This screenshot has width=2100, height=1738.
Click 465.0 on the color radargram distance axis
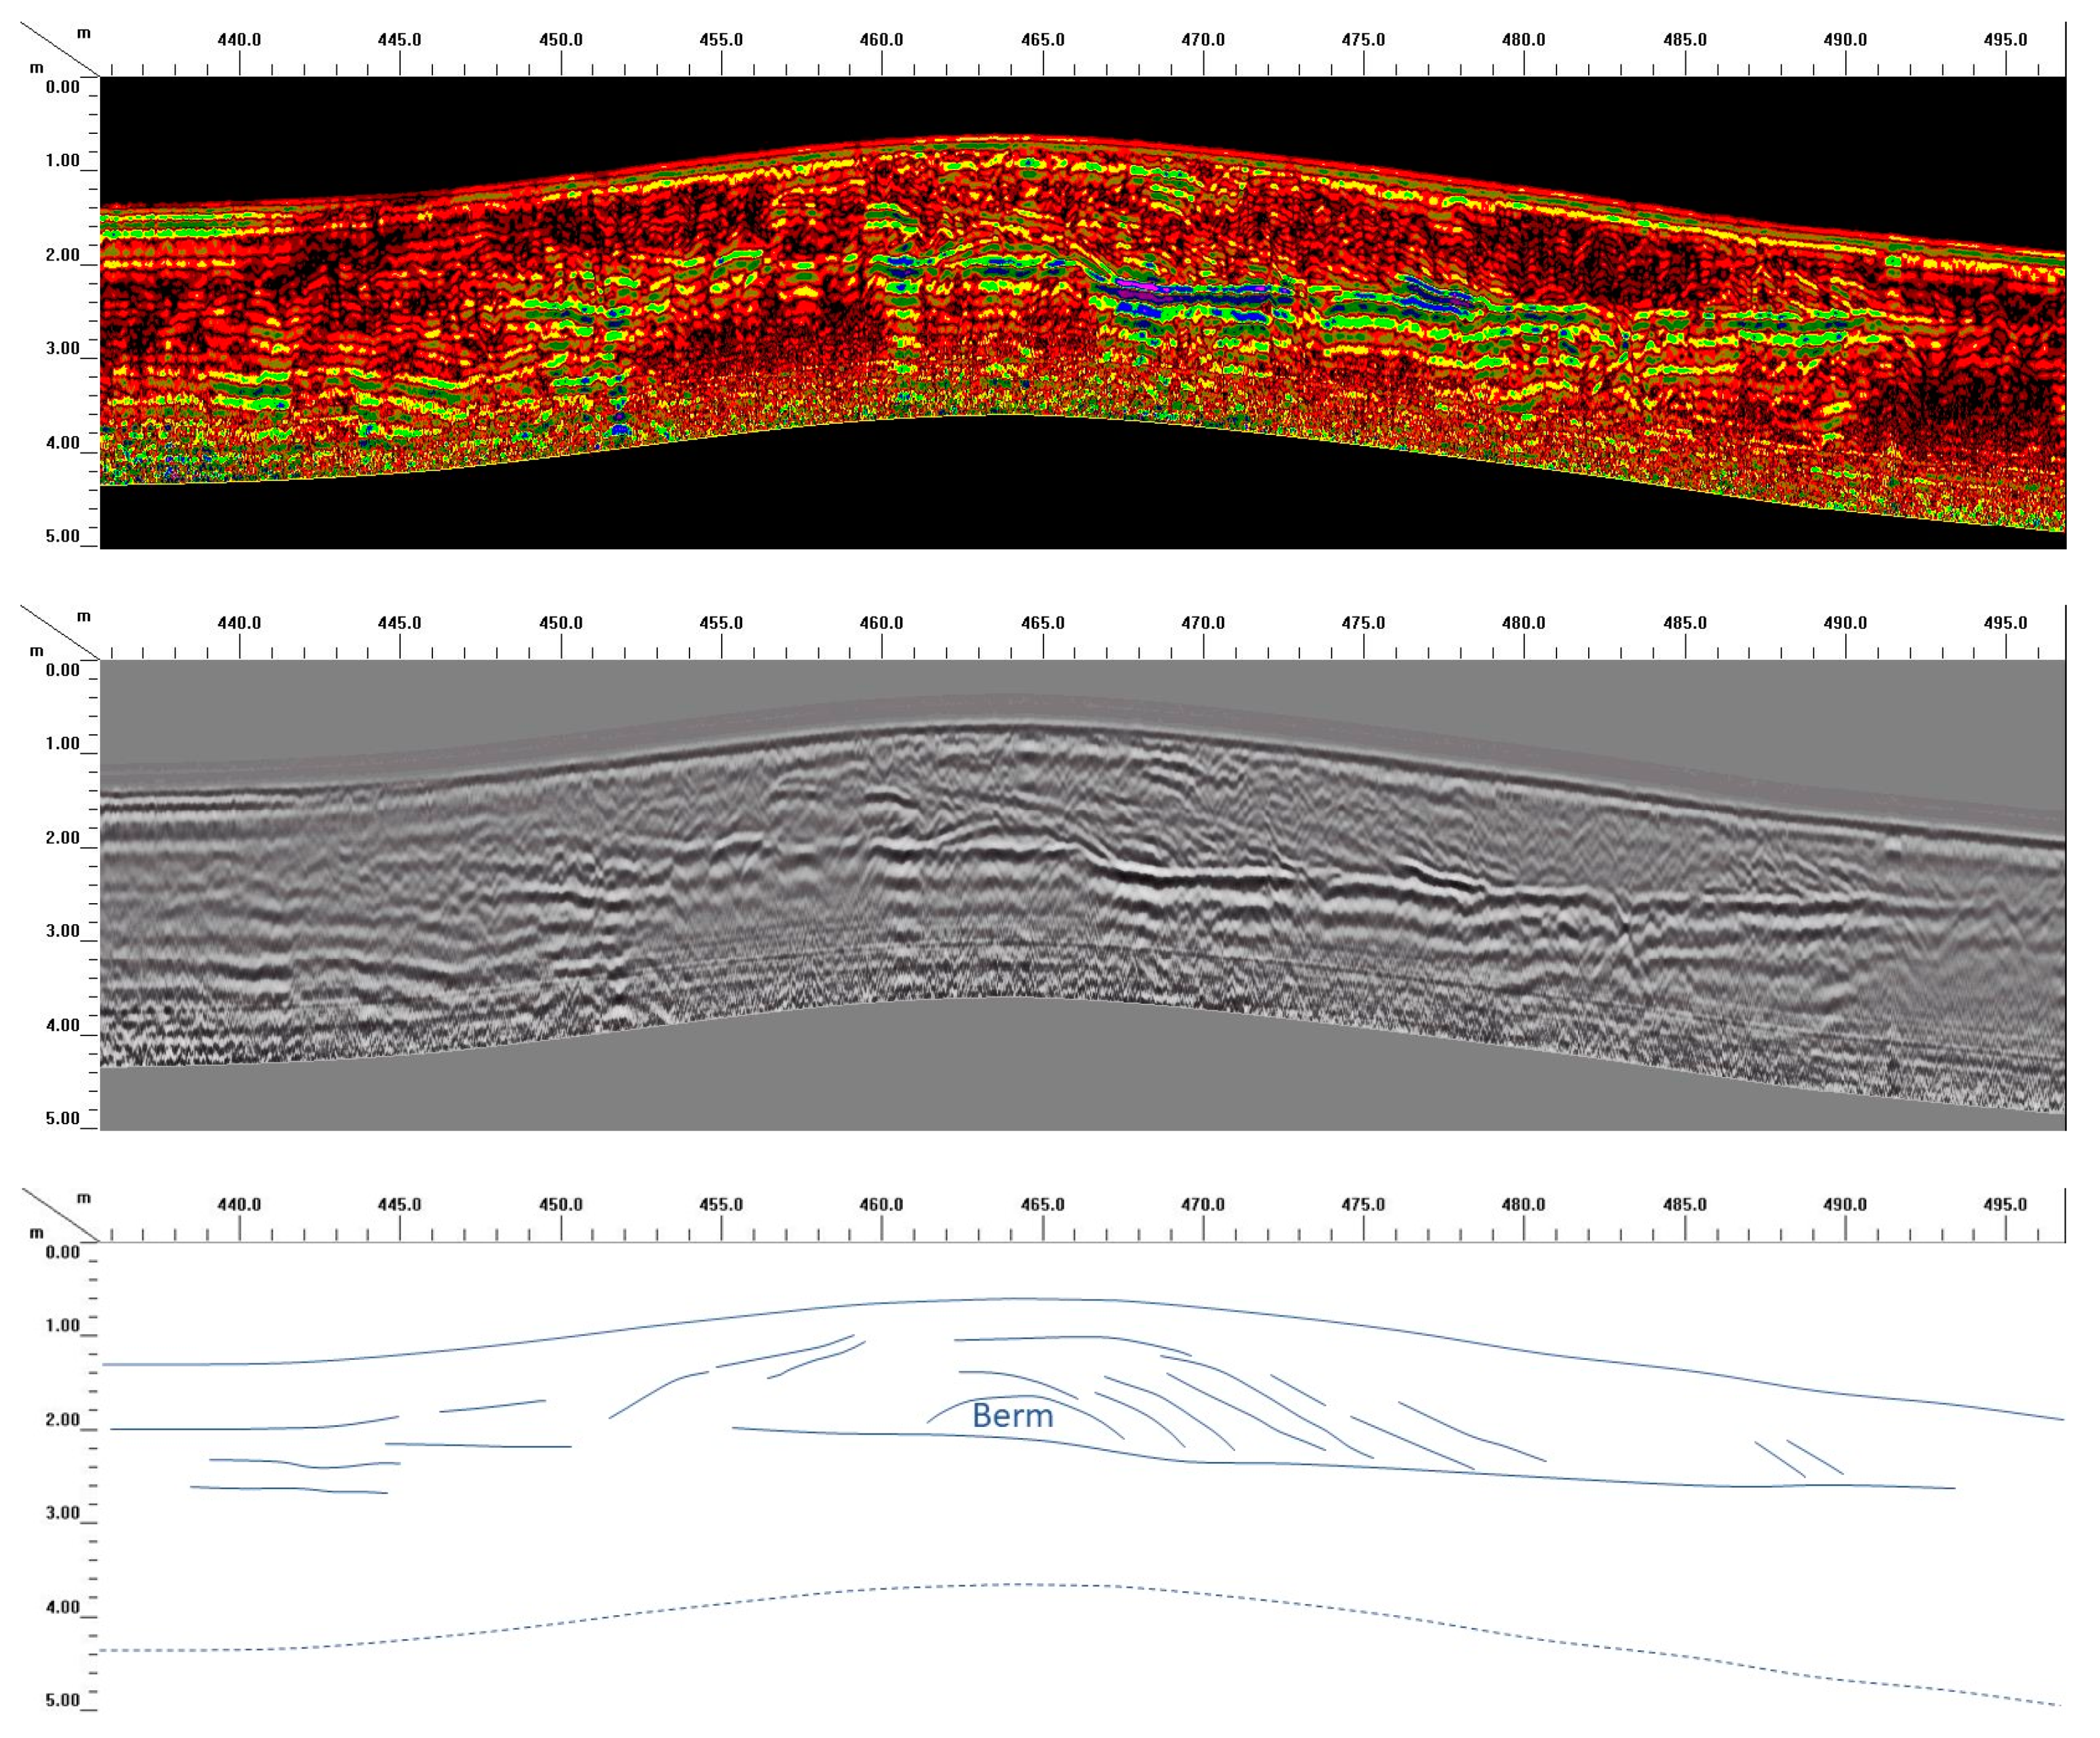[x=1043, y=40]
